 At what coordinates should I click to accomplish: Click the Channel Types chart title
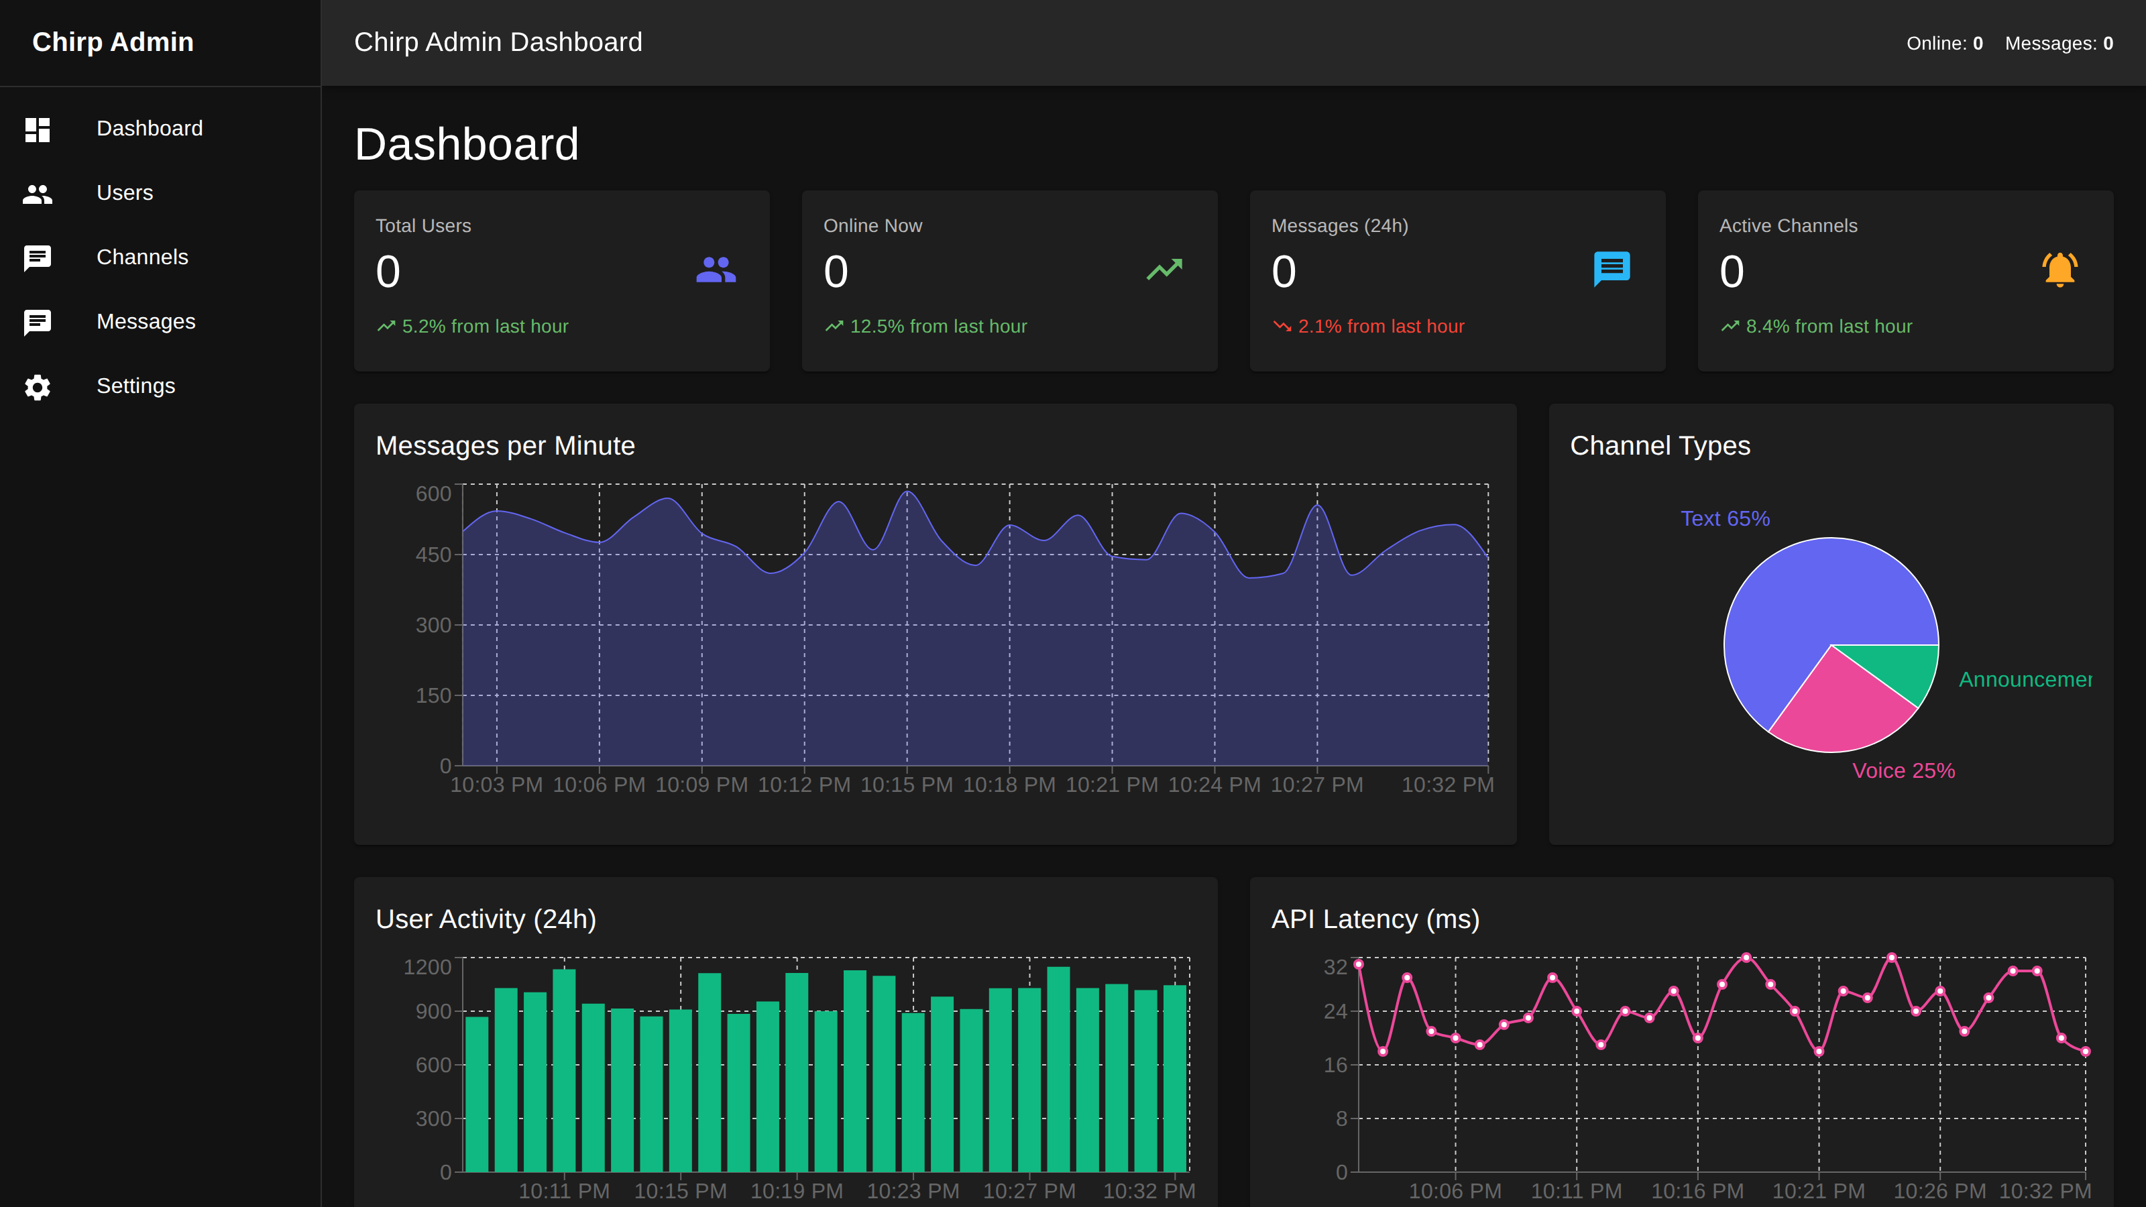1660,447
